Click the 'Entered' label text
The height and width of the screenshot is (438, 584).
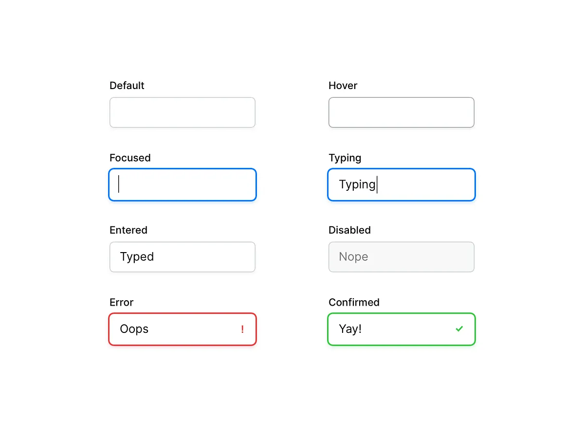128,230
